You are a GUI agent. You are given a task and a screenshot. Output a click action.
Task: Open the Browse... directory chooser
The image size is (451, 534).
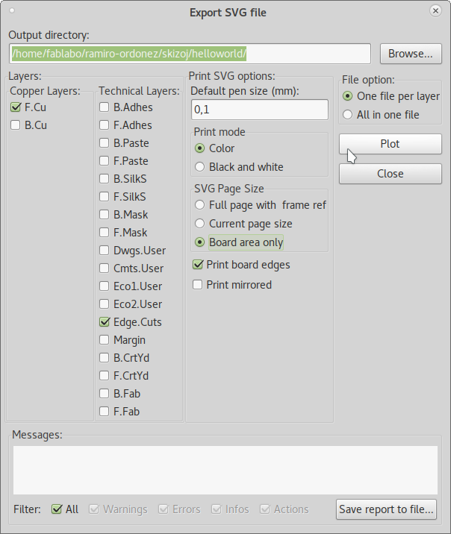[411, 54]
